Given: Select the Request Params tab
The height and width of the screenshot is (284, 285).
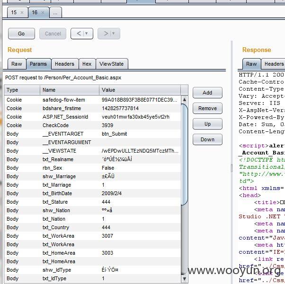Looking at the screenshot, I should point(38,64).
